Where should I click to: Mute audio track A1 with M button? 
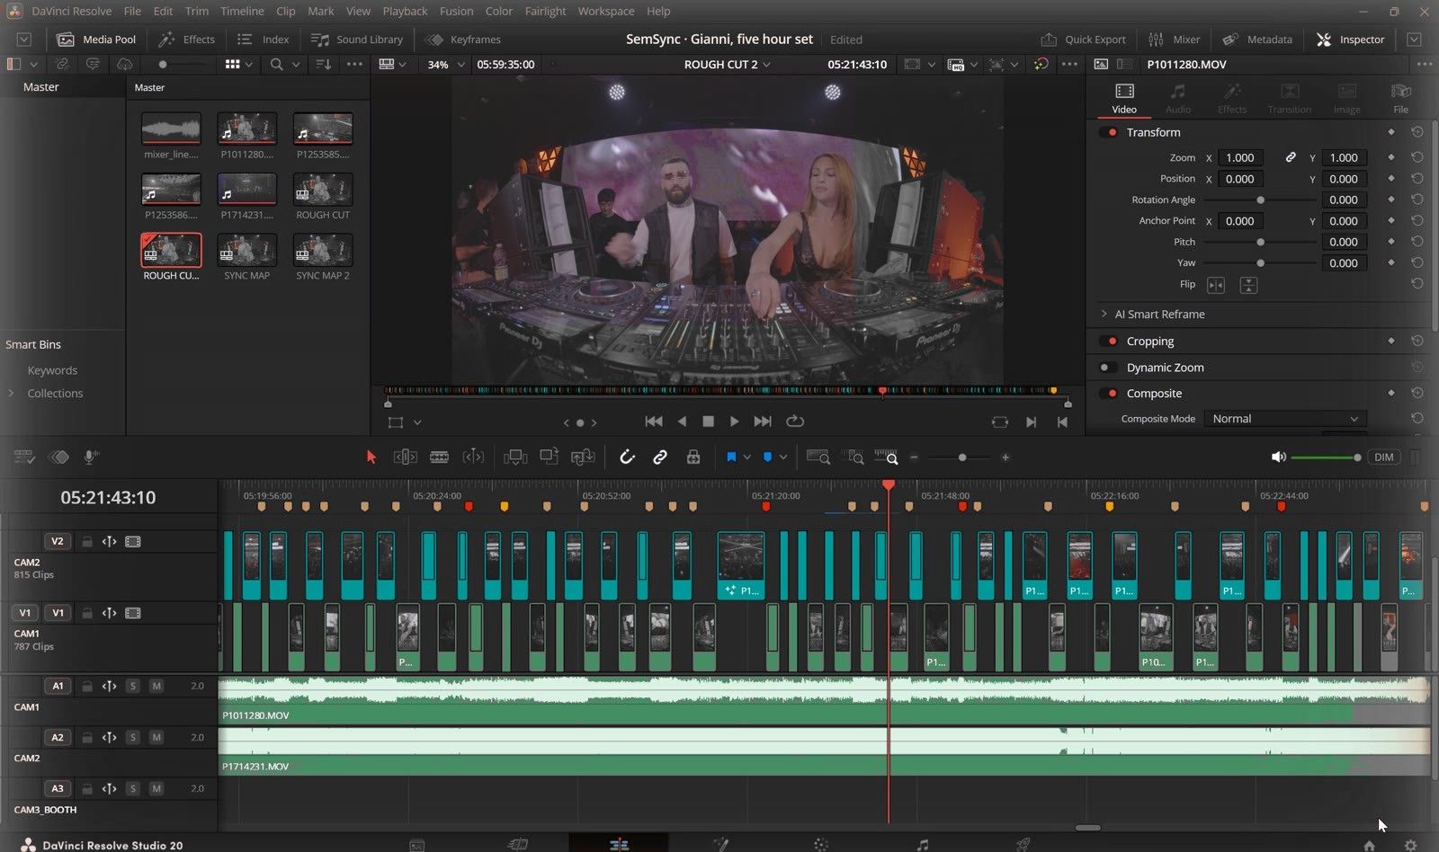(x=156, y=686)
